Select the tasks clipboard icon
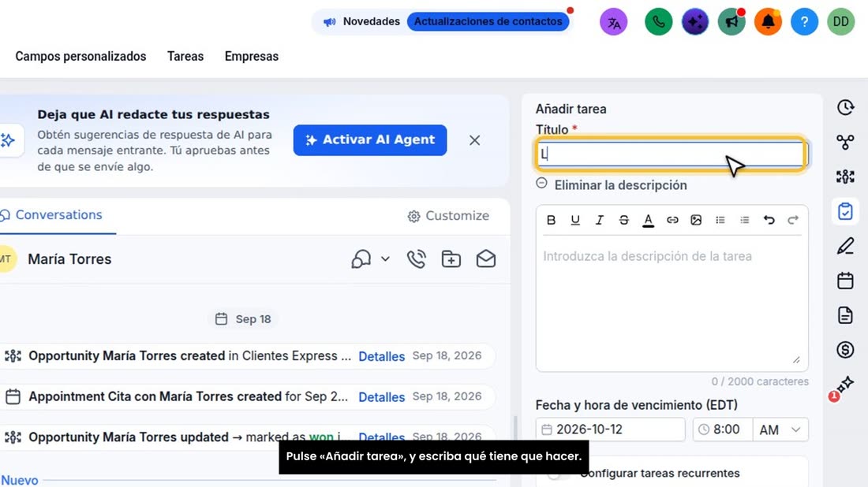Image resolution: width=868 pixels, height=487 pixels. [845, 211]
